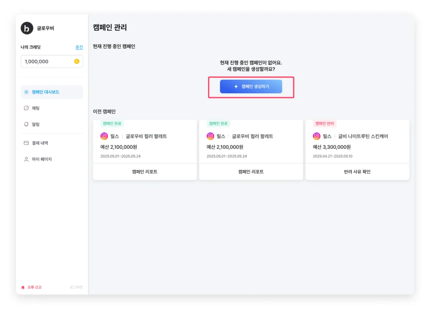Select the campaign dashboard grid icon
The width and height of the screenshot is (430, 309).
26,92
